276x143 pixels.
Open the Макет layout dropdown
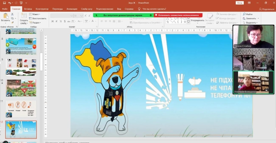coord(34,14)
